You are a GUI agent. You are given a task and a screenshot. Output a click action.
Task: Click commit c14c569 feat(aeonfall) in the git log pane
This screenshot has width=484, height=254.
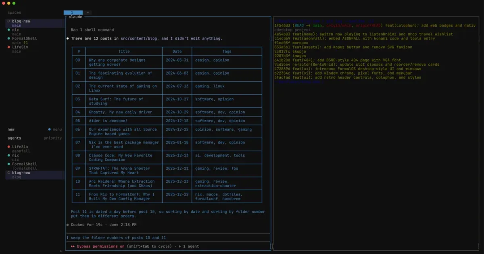tap(355, 39)
